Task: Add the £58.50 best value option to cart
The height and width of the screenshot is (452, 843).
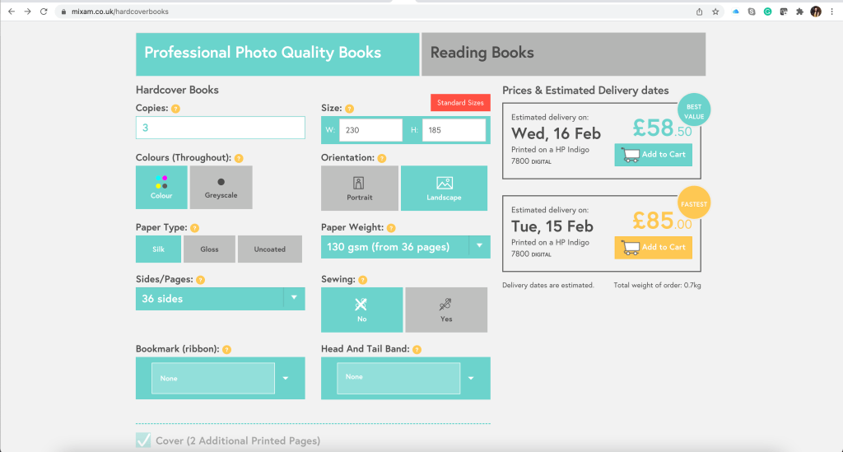Action: point(653,155)
